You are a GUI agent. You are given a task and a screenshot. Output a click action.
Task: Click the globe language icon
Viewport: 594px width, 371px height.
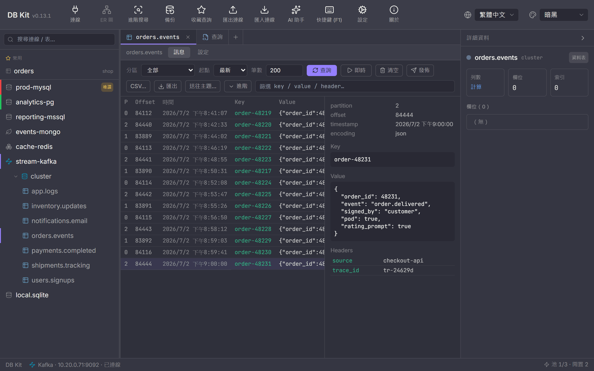(468, 15)
